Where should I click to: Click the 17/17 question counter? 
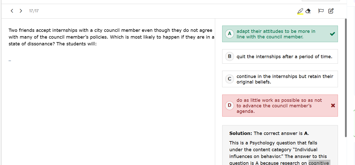(x=34, y=11)
